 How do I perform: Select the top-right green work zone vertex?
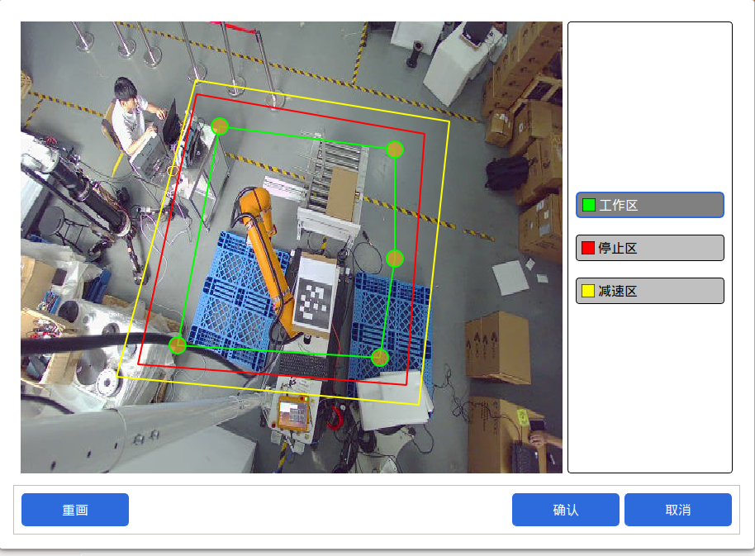pyautogui.click(x=395, y=150)
